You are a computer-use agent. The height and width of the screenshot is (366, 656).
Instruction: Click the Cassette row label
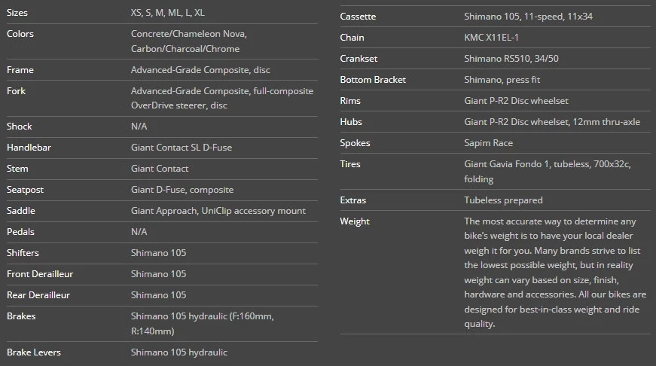coord(358,17)
